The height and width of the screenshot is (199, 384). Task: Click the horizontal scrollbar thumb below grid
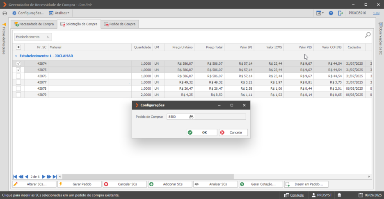point(148,176)
